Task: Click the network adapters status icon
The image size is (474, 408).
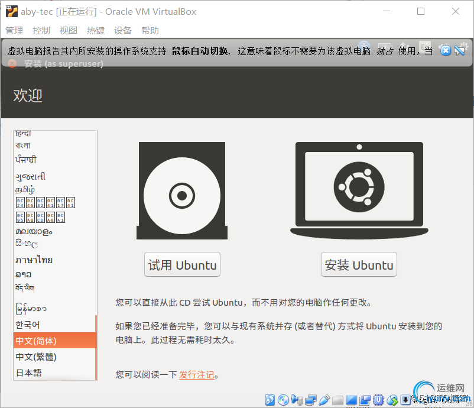Action: tap(310, 400)
